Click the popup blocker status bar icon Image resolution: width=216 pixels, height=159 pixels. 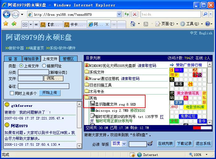tap(132, 155)
